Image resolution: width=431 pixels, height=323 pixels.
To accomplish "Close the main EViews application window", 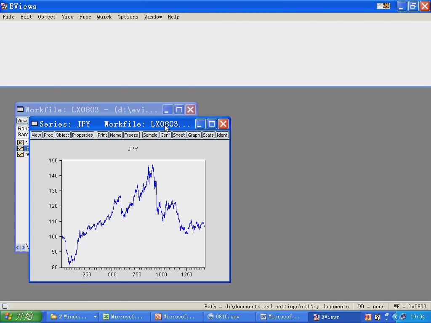I will (x=425, y=6).
